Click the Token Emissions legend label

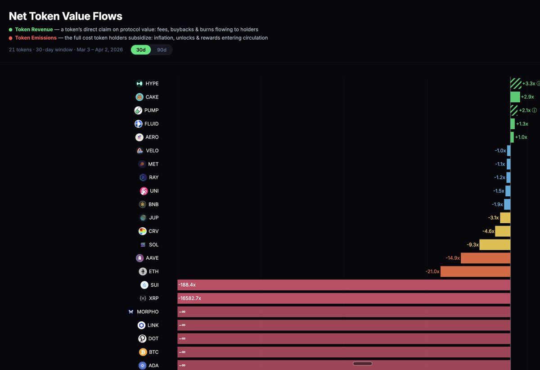coord(36,38)
